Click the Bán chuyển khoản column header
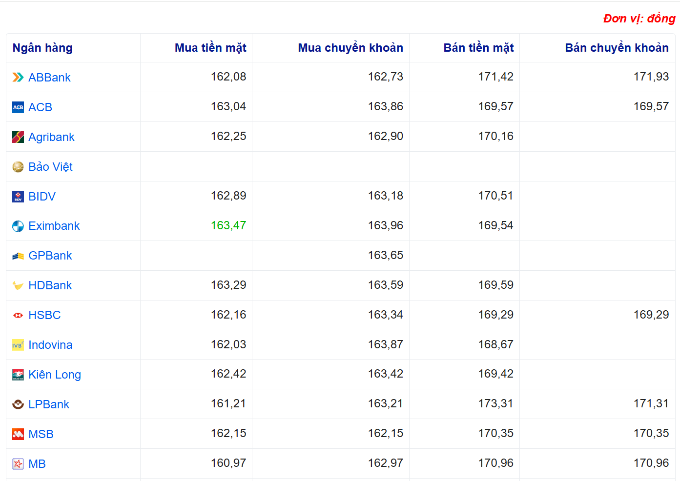The height and width of the screenshot is (481, 680). [617, 48]
